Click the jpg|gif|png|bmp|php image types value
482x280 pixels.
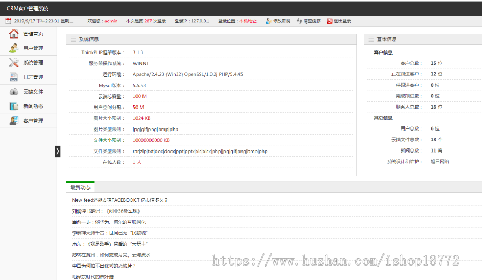[x=155, y=130]
